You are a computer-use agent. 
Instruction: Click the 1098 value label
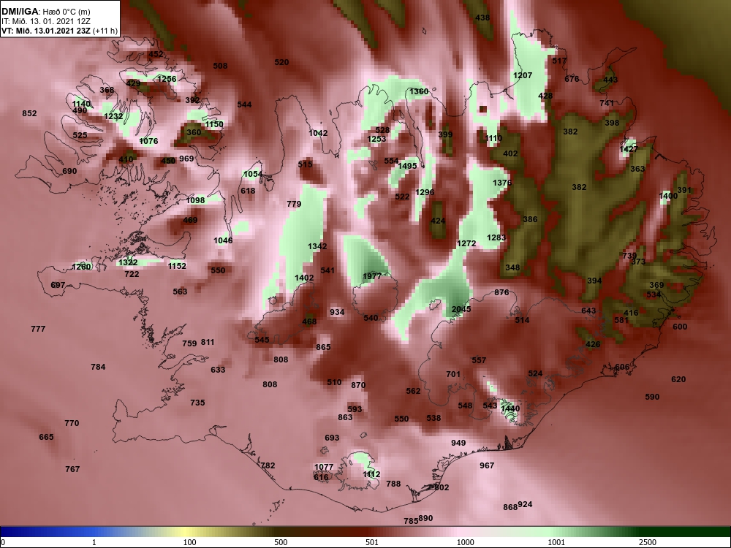click(195, 200)
